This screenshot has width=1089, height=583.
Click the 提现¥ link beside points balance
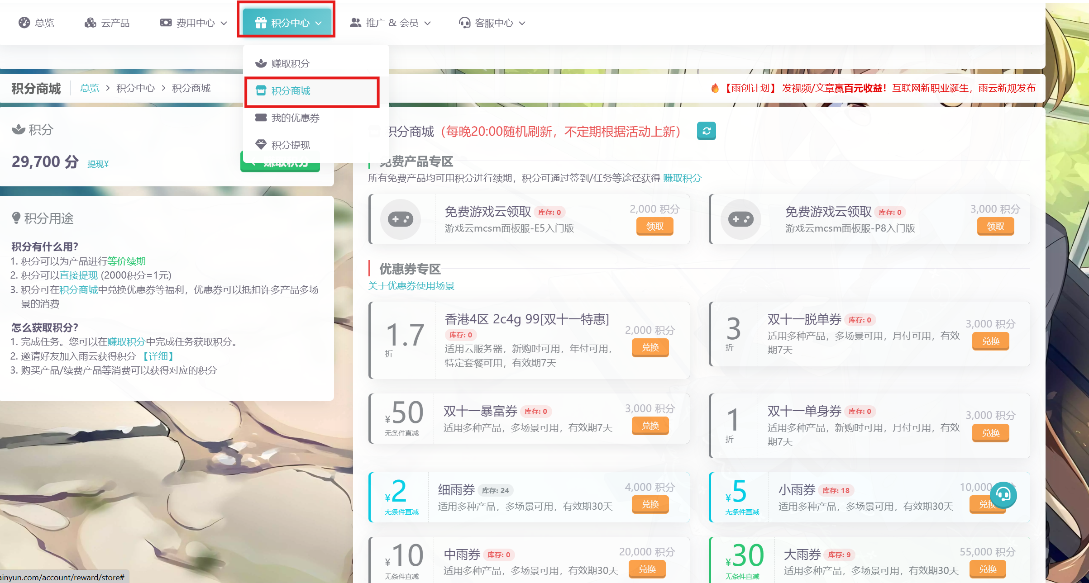pyautogui.click(x=98, y=164)
